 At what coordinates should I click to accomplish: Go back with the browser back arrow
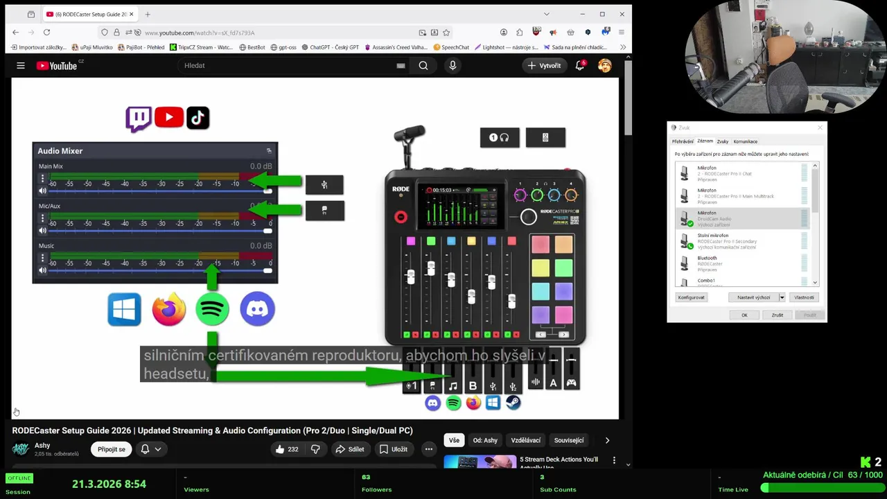16,32
